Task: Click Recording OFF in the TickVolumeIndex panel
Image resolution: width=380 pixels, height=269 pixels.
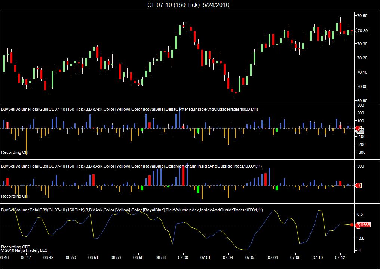Action: pyautogui.click(x=15, y=247)
